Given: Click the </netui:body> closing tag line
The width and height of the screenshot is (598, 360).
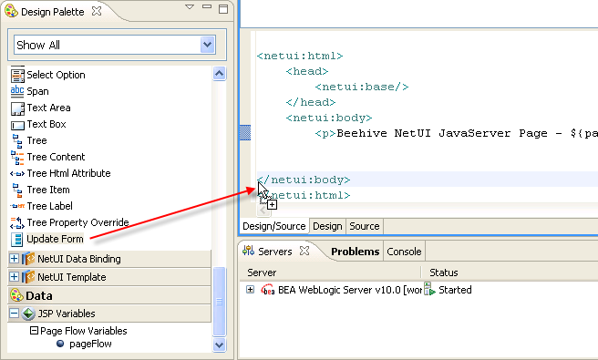Looking at the screenshot, I should tap(304, 180).
